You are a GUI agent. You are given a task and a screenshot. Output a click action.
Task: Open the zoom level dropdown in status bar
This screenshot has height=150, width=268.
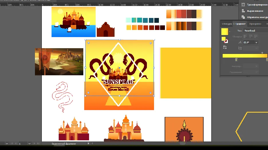7,144
